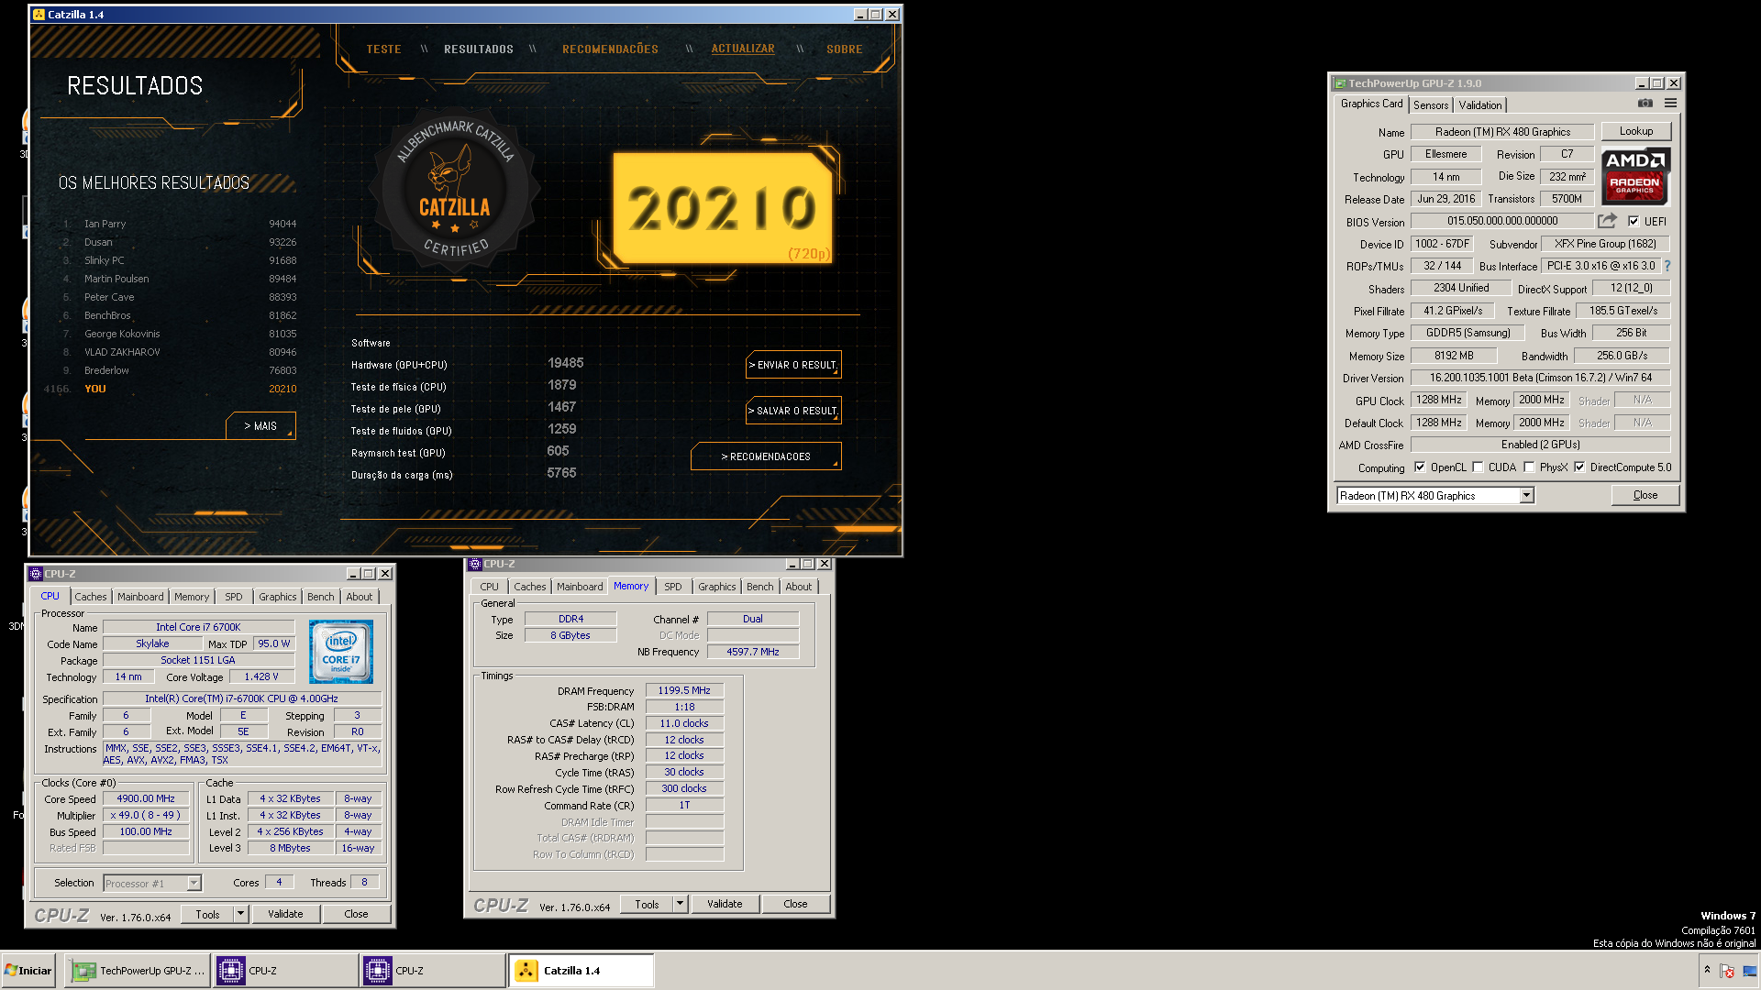Click Validate in CPU-Z Memory window
The width and height of the screenshot is (1761, 990).
[x=725, y=904]
